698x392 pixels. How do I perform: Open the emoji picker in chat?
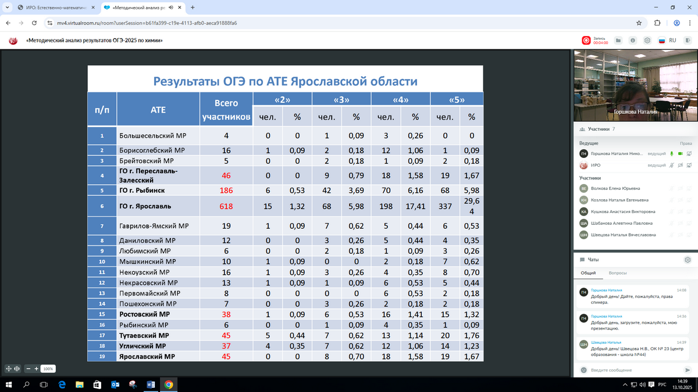click(x=582, y=370)
